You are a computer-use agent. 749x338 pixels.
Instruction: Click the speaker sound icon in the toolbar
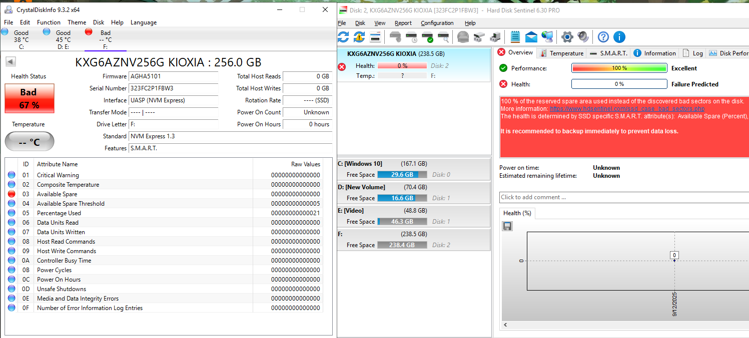583,37
